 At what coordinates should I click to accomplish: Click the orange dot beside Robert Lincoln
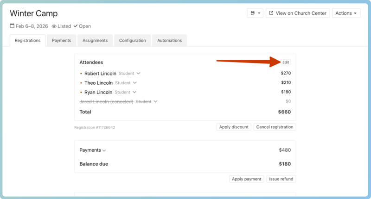[x=81, y=74]
